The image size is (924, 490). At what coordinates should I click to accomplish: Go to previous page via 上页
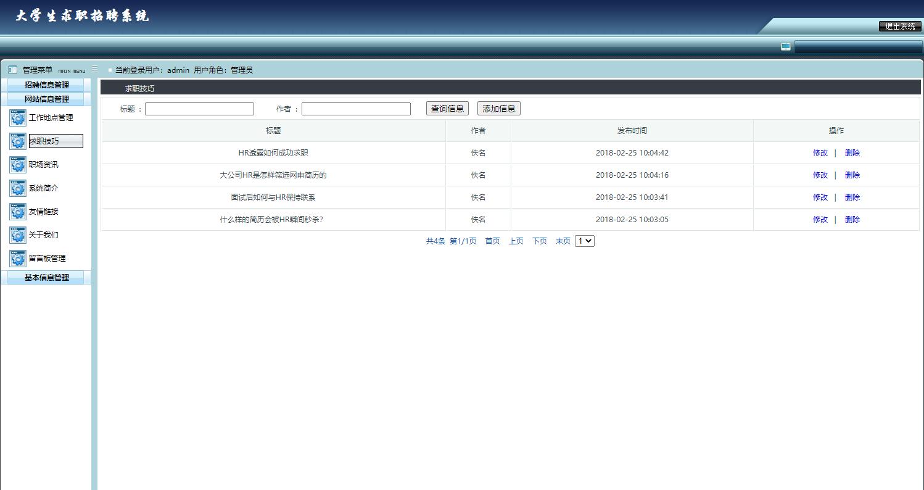[516, 241]
